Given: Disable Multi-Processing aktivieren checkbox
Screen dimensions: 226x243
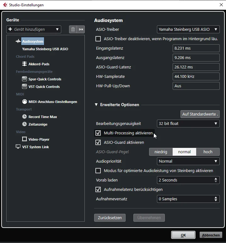Looking at the screenshot, I should tap(98, 133).
